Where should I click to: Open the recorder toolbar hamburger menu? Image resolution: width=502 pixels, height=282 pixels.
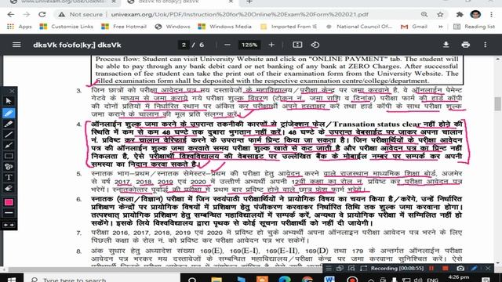coord(329,268)
